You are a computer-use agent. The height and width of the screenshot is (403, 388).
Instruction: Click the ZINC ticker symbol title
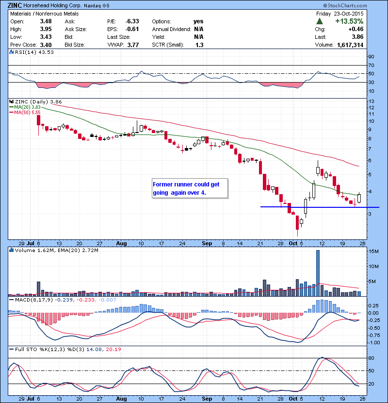click(15, 5)
